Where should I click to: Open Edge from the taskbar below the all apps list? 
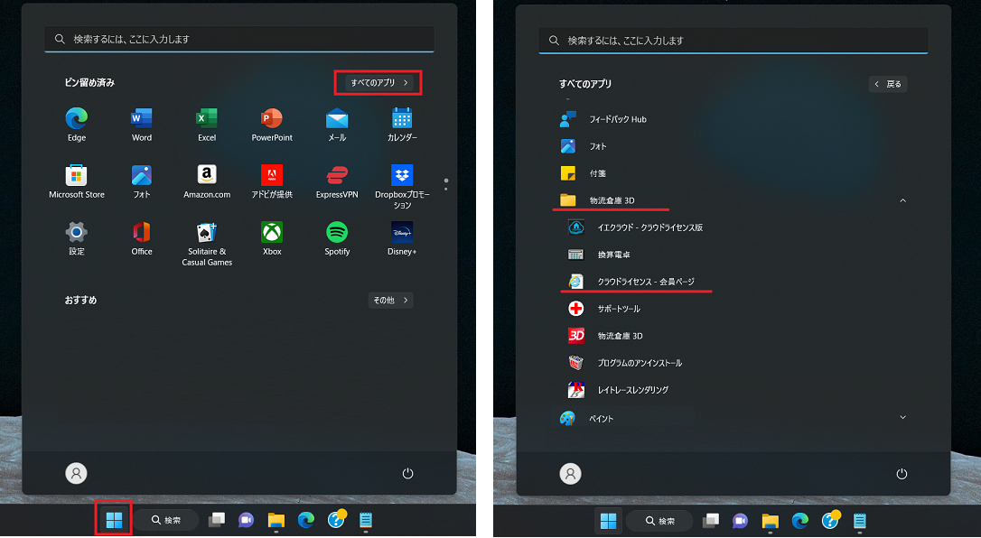click(x=800, y=520)
